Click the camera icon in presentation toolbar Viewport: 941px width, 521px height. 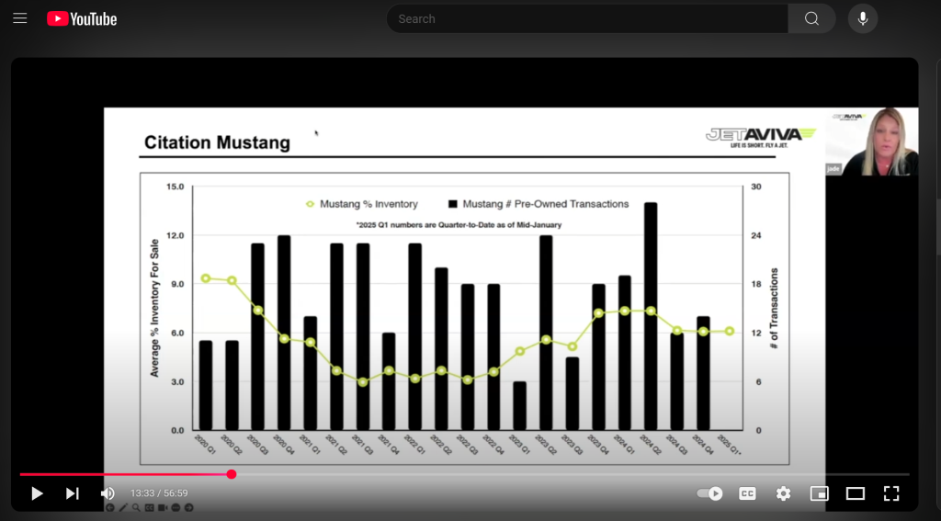(x=163, y=508)
